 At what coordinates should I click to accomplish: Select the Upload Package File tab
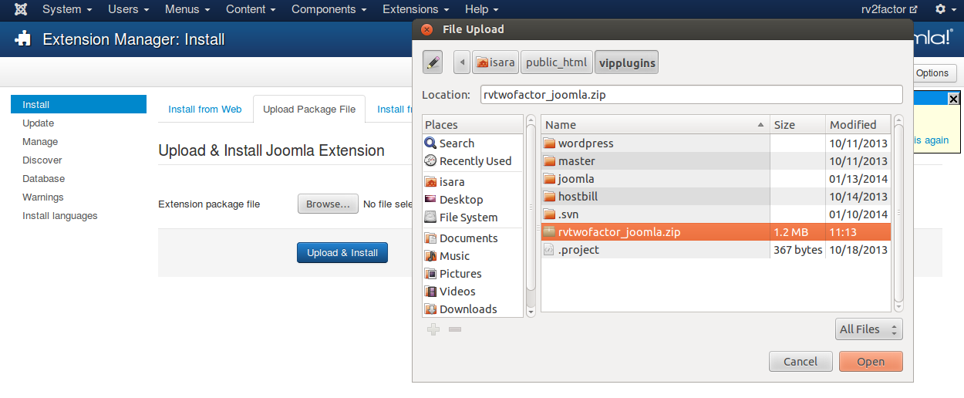point(309,110)
